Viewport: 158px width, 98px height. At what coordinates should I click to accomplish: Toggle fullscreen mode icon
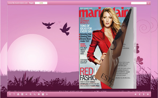click(x=10, y=94)
